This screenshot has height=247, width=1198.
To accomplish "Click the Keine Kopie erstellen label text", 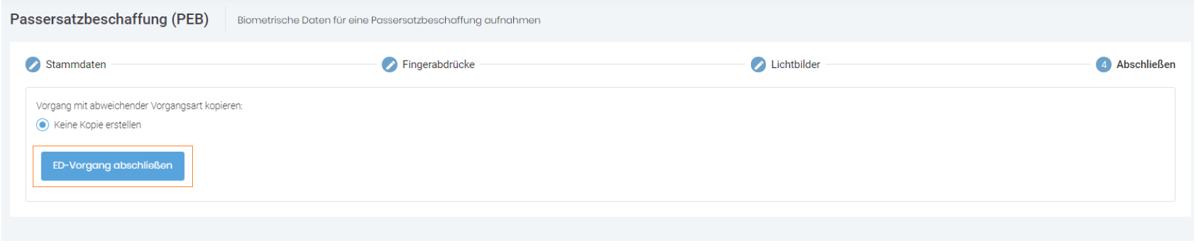I will coord(97,125).
